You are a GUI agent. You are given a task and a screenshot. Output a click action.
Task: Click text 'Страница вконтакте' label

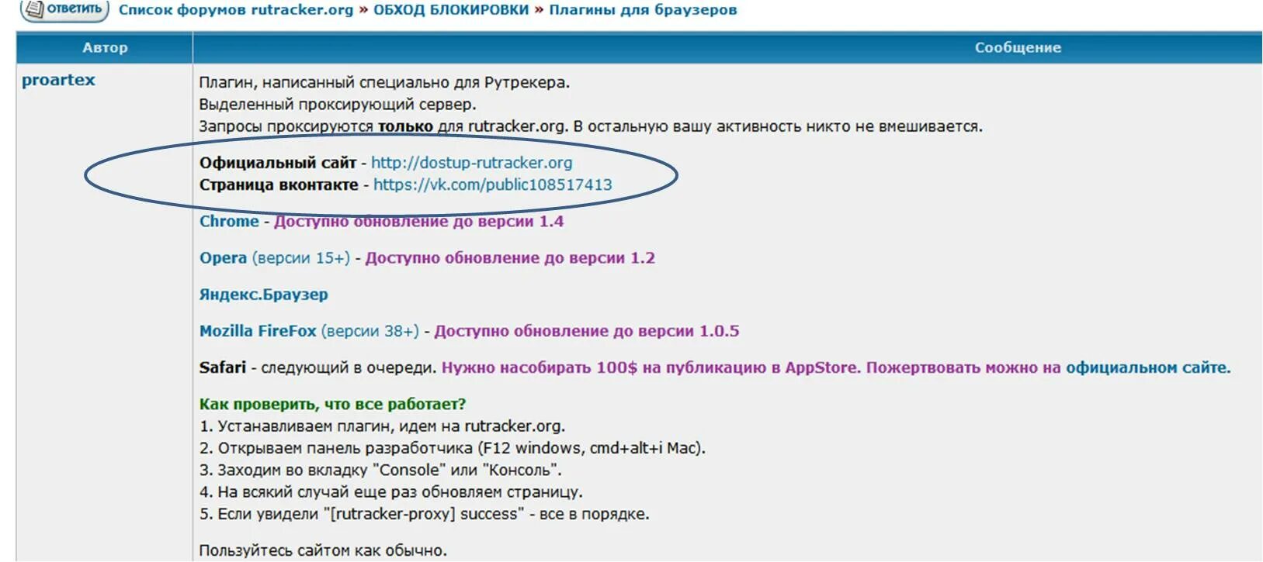[279, 184]
